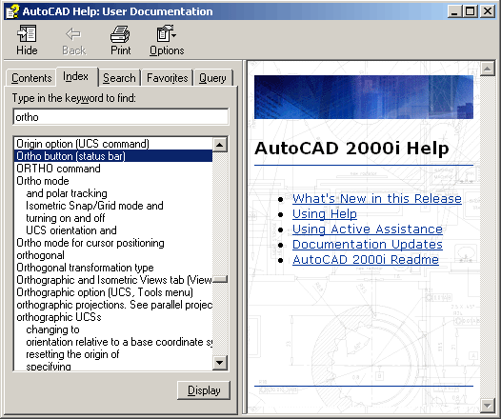Select the 'specifying' subentry
The width and height of the screenshot is (501, 419).
click(x=113, y=366)
